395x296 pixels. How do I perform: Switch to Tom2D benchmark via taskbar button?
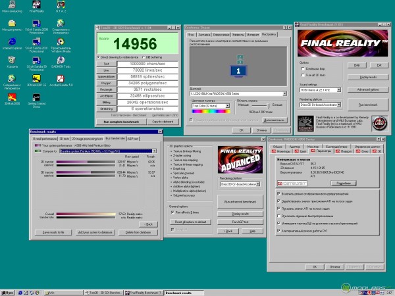pyautogui.click(x=103, y=293)
